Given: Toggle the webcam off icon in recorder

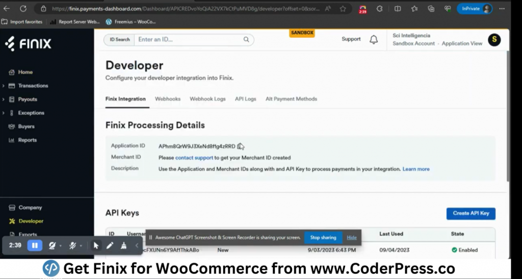Looking at the screenshot, I should pyautogui.click(x=51, y=245).
